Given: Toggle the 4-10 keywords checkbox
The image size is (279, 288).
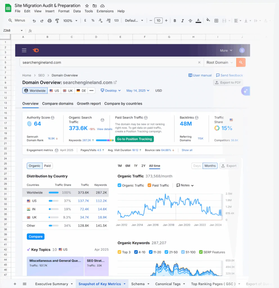Looking at the screenshot, I should 136,252.
